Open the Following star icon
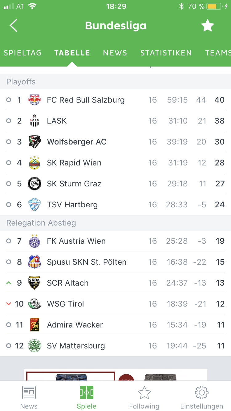 (x=144, y=393)
